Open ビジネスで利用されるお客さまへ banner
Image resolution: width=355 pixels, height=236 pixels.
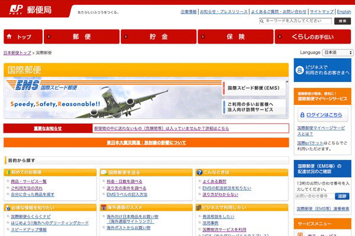pyautogui.click(x=322, y=70)
